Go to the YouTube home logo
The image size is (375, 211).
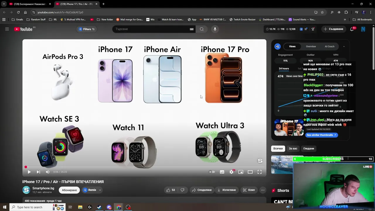pyautogui.click(x=23, y=29)
